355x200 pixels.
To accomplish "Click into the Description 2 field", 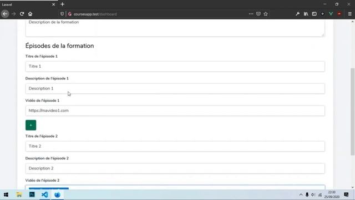I will (x=175, y=168).
